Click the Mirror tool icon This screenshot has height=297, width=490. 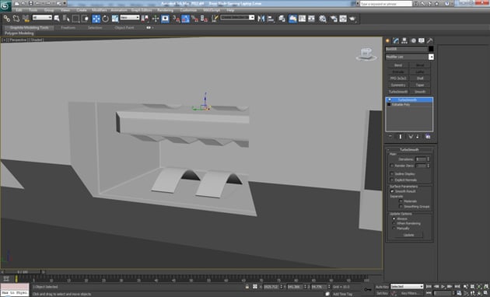click(x=261, y=19)
